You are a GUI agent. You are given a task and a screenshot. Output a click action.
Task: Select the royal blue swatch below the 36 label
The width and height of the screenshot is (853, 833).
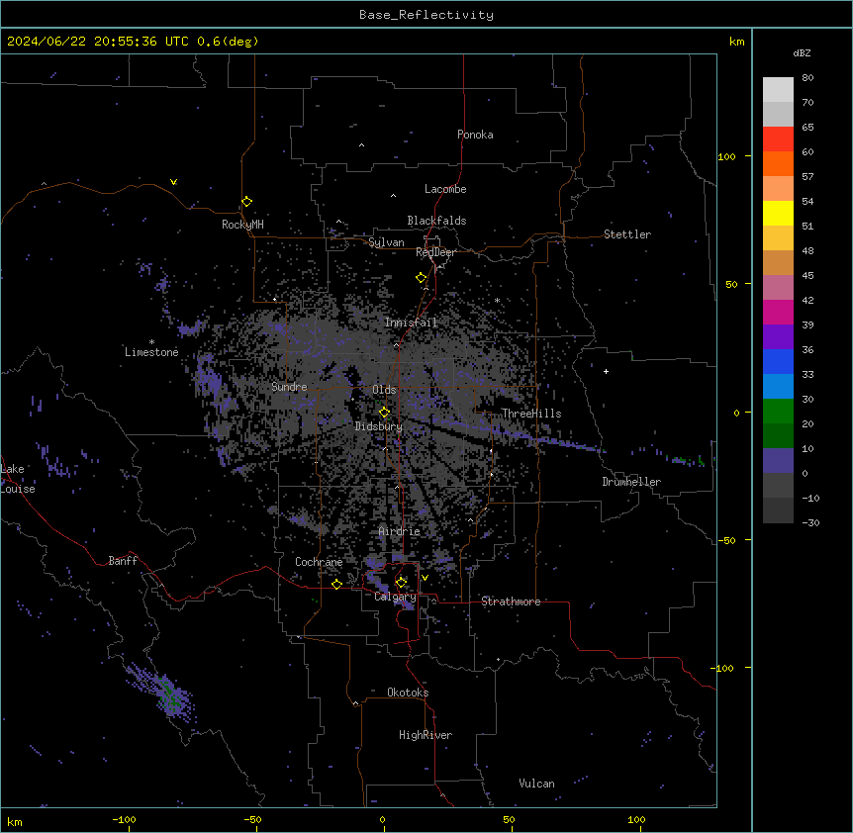tap(778, 361)
